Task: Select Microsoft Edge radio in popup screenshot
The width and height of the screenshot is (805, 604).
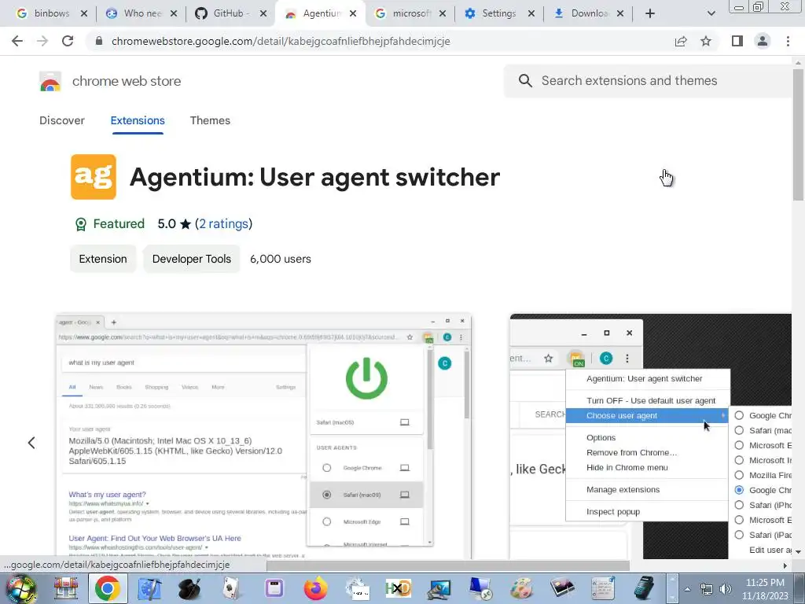Action: (326, 521)
